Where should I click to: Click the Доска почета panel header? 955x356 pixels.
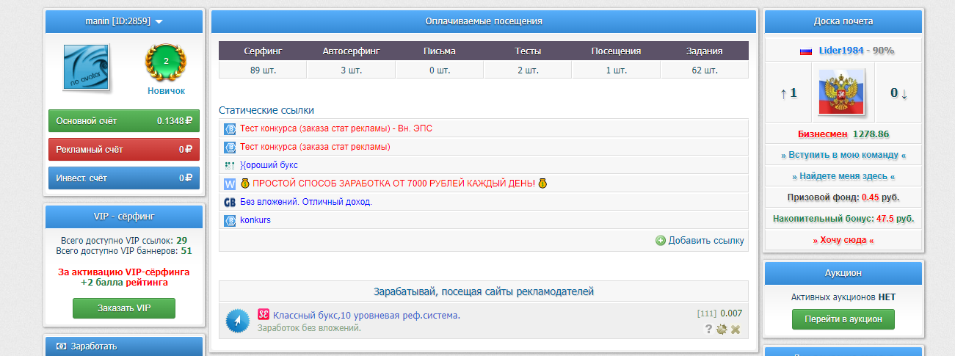[x=843, y=22]
